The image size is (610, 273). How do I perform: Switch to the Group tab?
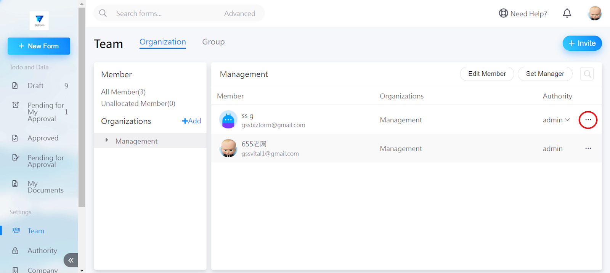(x=213, y=42)
